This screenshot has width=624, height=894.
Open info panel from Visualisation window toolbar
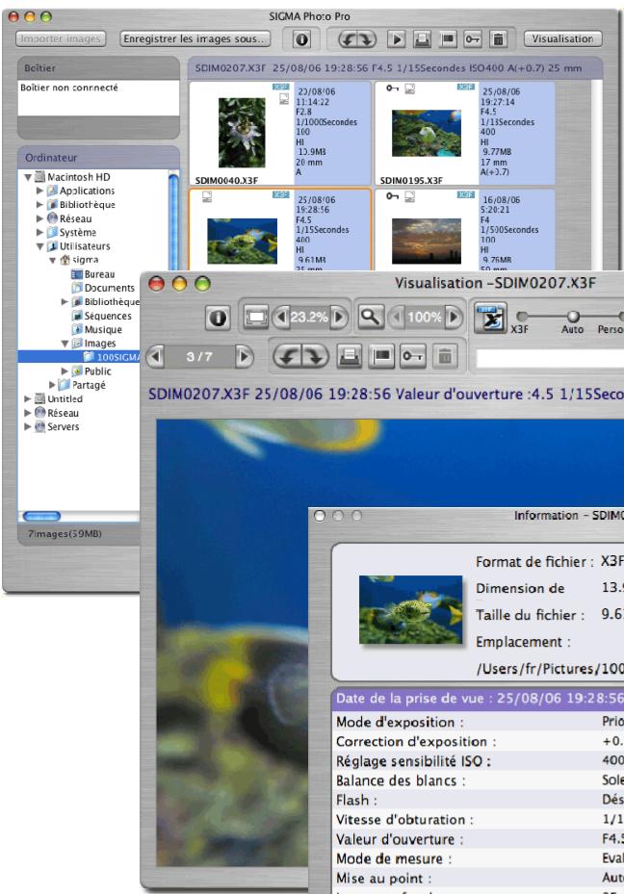coord(218,318)
